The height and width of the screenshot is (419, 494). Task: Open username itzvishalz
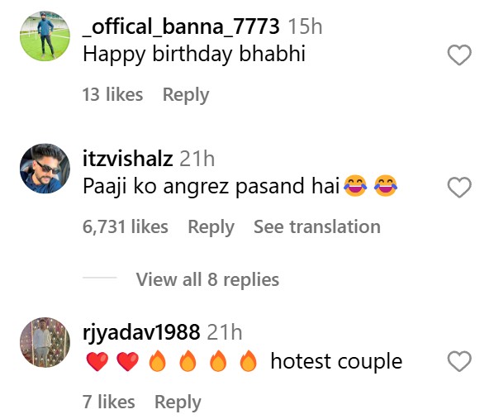[127, 159]
